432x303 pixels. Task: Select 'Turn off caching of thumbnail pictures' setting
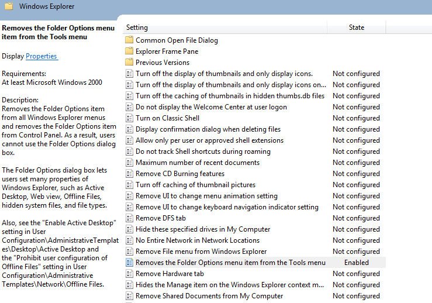196,185
